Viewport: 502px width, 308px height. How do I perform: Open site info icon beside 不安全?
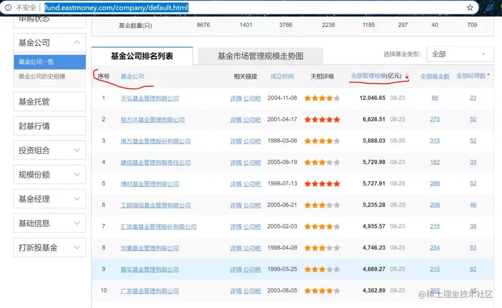click(8, 7)
